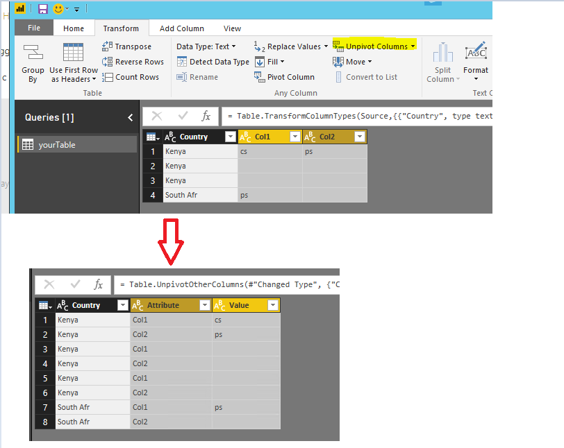The height and width of the screenshot is (448, 564).
Task: Open Country filter dropdown in lower table
Action: point(123,305)
